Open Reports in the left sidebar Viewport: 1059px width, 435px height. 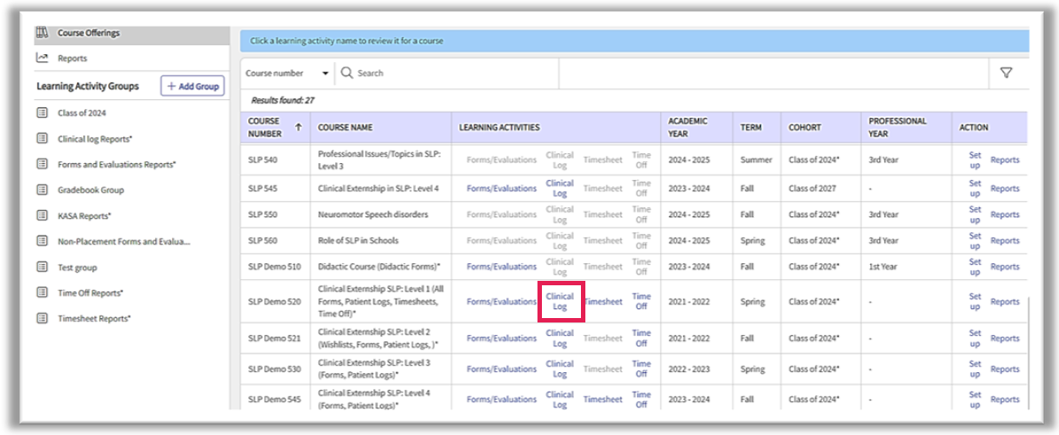(72, 58)
